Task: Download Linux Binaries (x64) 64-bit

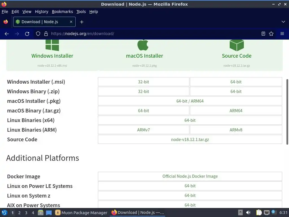Action: click(x=190, y=120)
